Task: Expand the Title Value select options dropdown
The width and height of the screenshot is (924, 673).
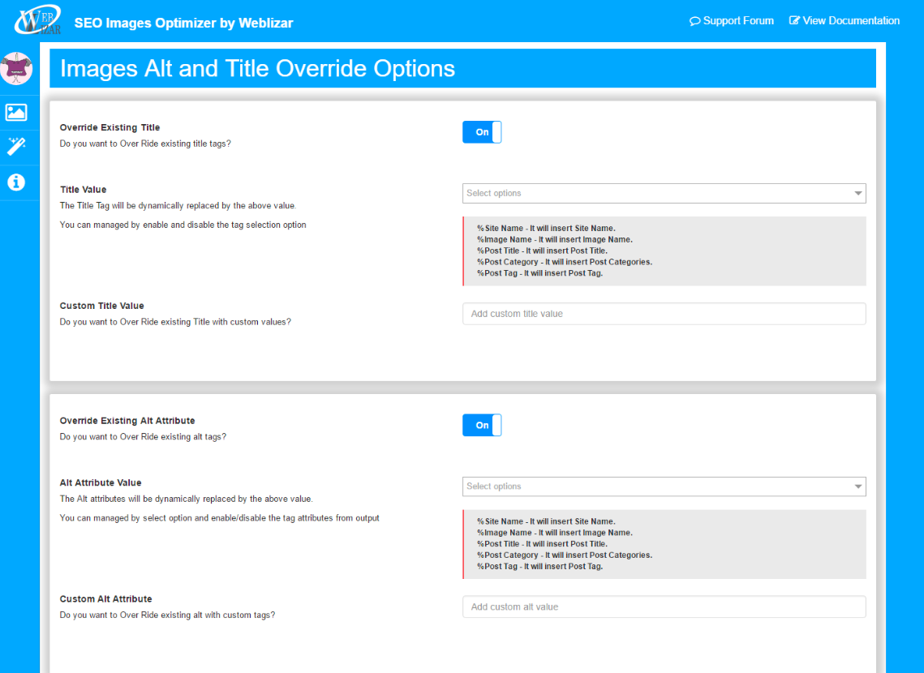Action: [664, 193]
